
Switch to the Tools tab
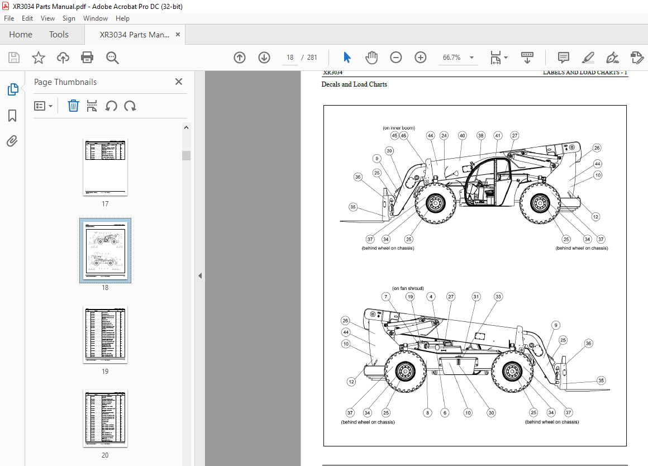point(59,35)
